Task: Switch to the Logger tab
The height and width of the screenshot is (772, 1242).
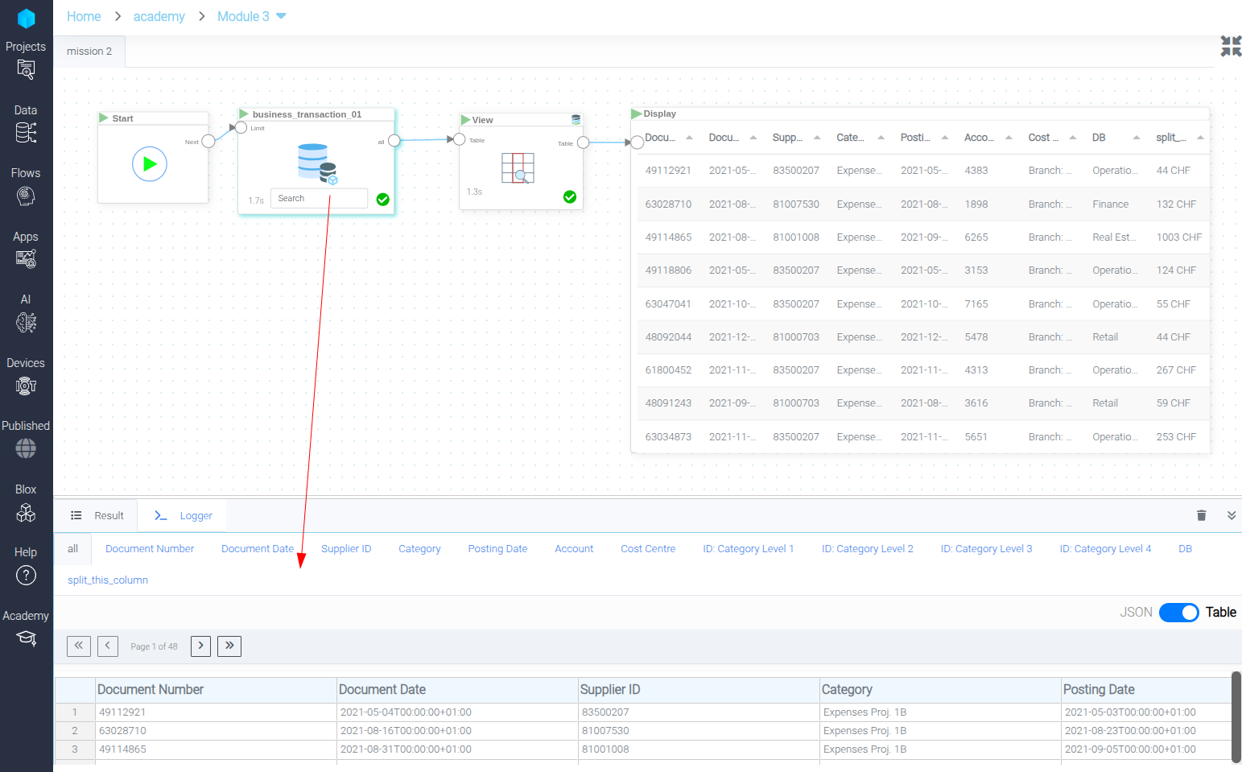Action: [184, 516]
